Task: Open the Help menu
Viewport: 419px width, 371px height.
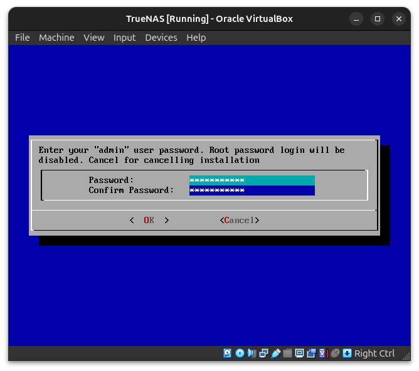Action: [x=196, y=38]
